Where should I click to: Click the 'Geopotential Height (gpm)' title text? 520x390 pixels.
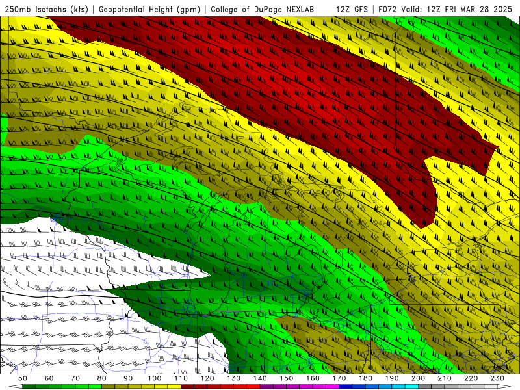(149, 9)
